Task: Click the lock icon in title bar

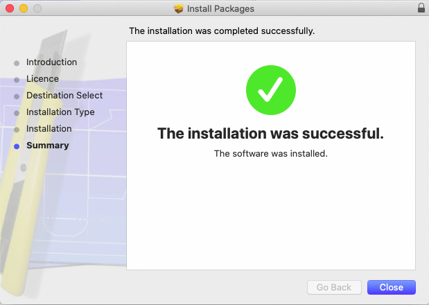Action: 421,8
